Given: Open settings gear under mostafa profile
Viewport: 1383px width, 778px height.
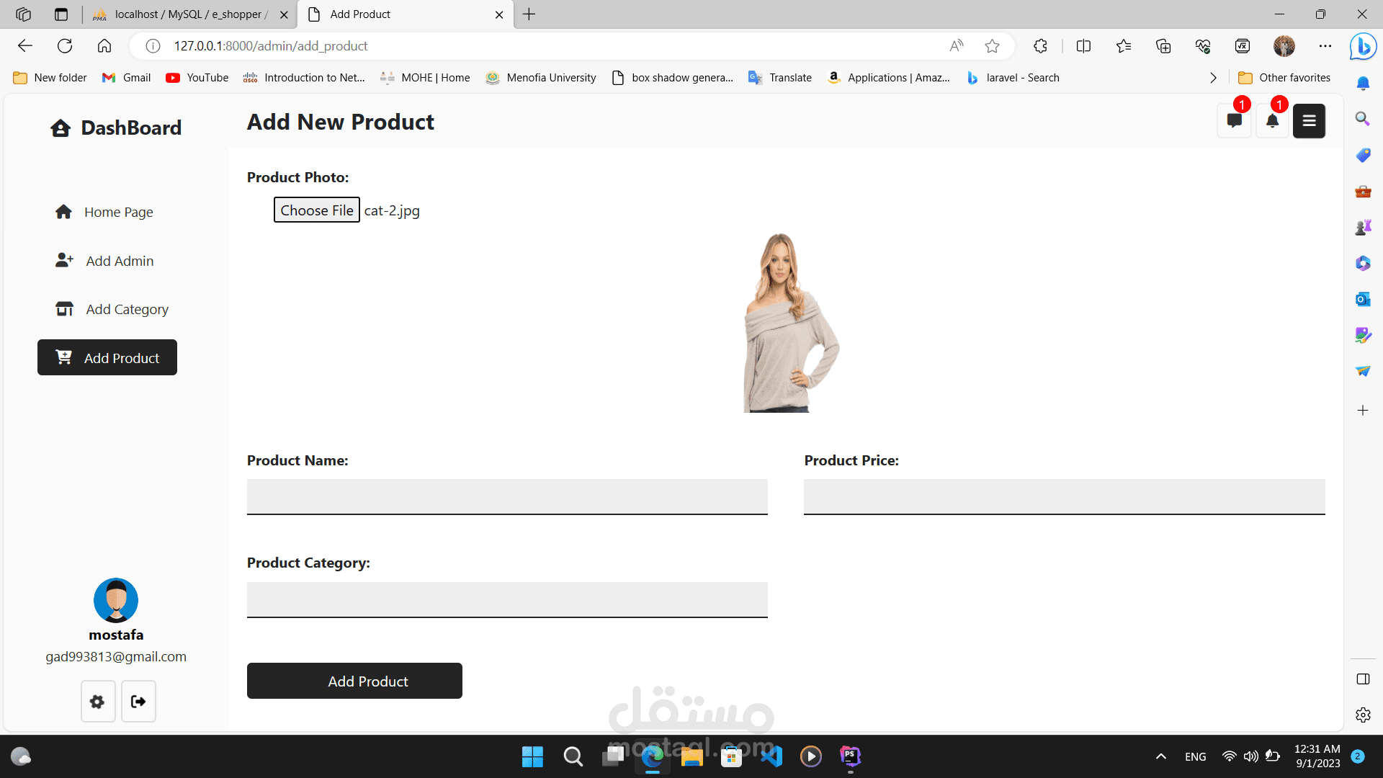Looking at the screenshot, I should (x=97, y=702).
